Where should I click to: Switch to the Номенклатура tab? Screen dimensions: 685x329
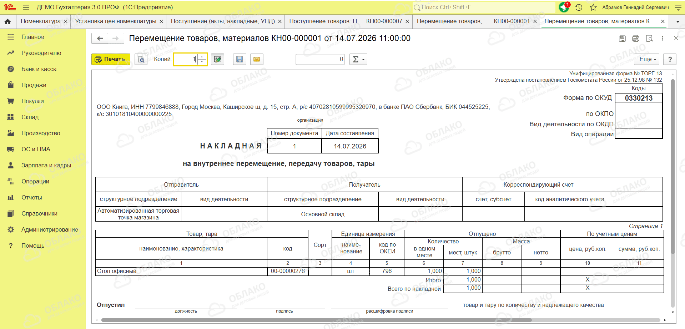pos(40,21)
